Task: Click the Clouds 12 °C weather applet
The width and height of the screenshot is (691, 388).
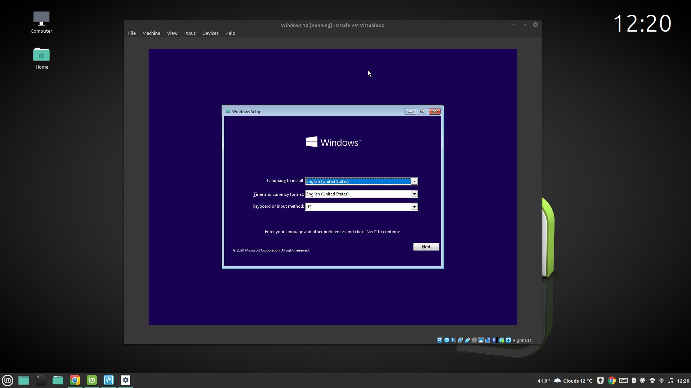Action: (573, 380)
